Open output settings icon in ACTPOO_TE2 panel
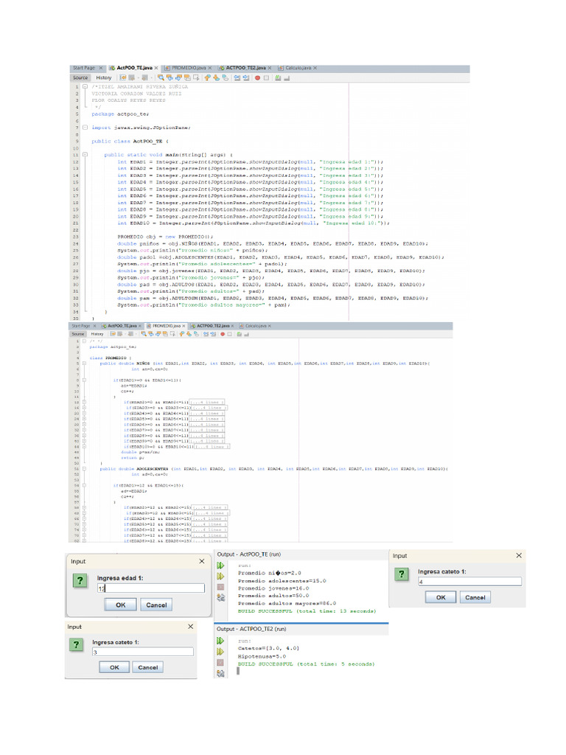The height and width of the screenshot is (755, 566). click(x=220, y=674)
